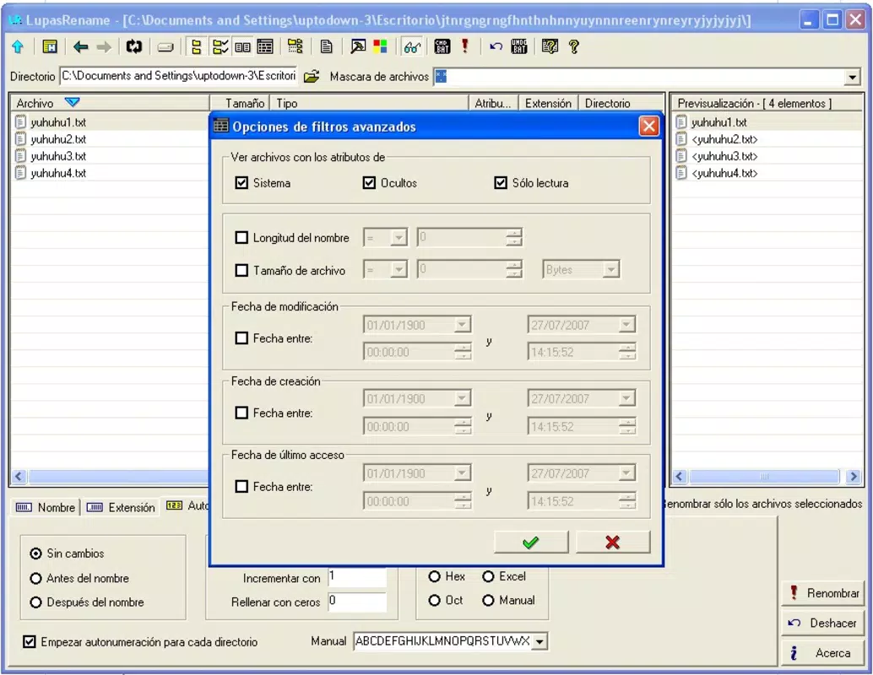This screenshot has width=873, height=675.
Task: Enable Fecha entre under Fecha de creación
Action: 241,413
